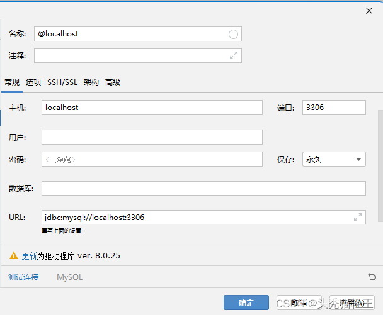Viewport: 383px width, 315px height.
Task: Select the 高级 tab
Action: (113, 82)
